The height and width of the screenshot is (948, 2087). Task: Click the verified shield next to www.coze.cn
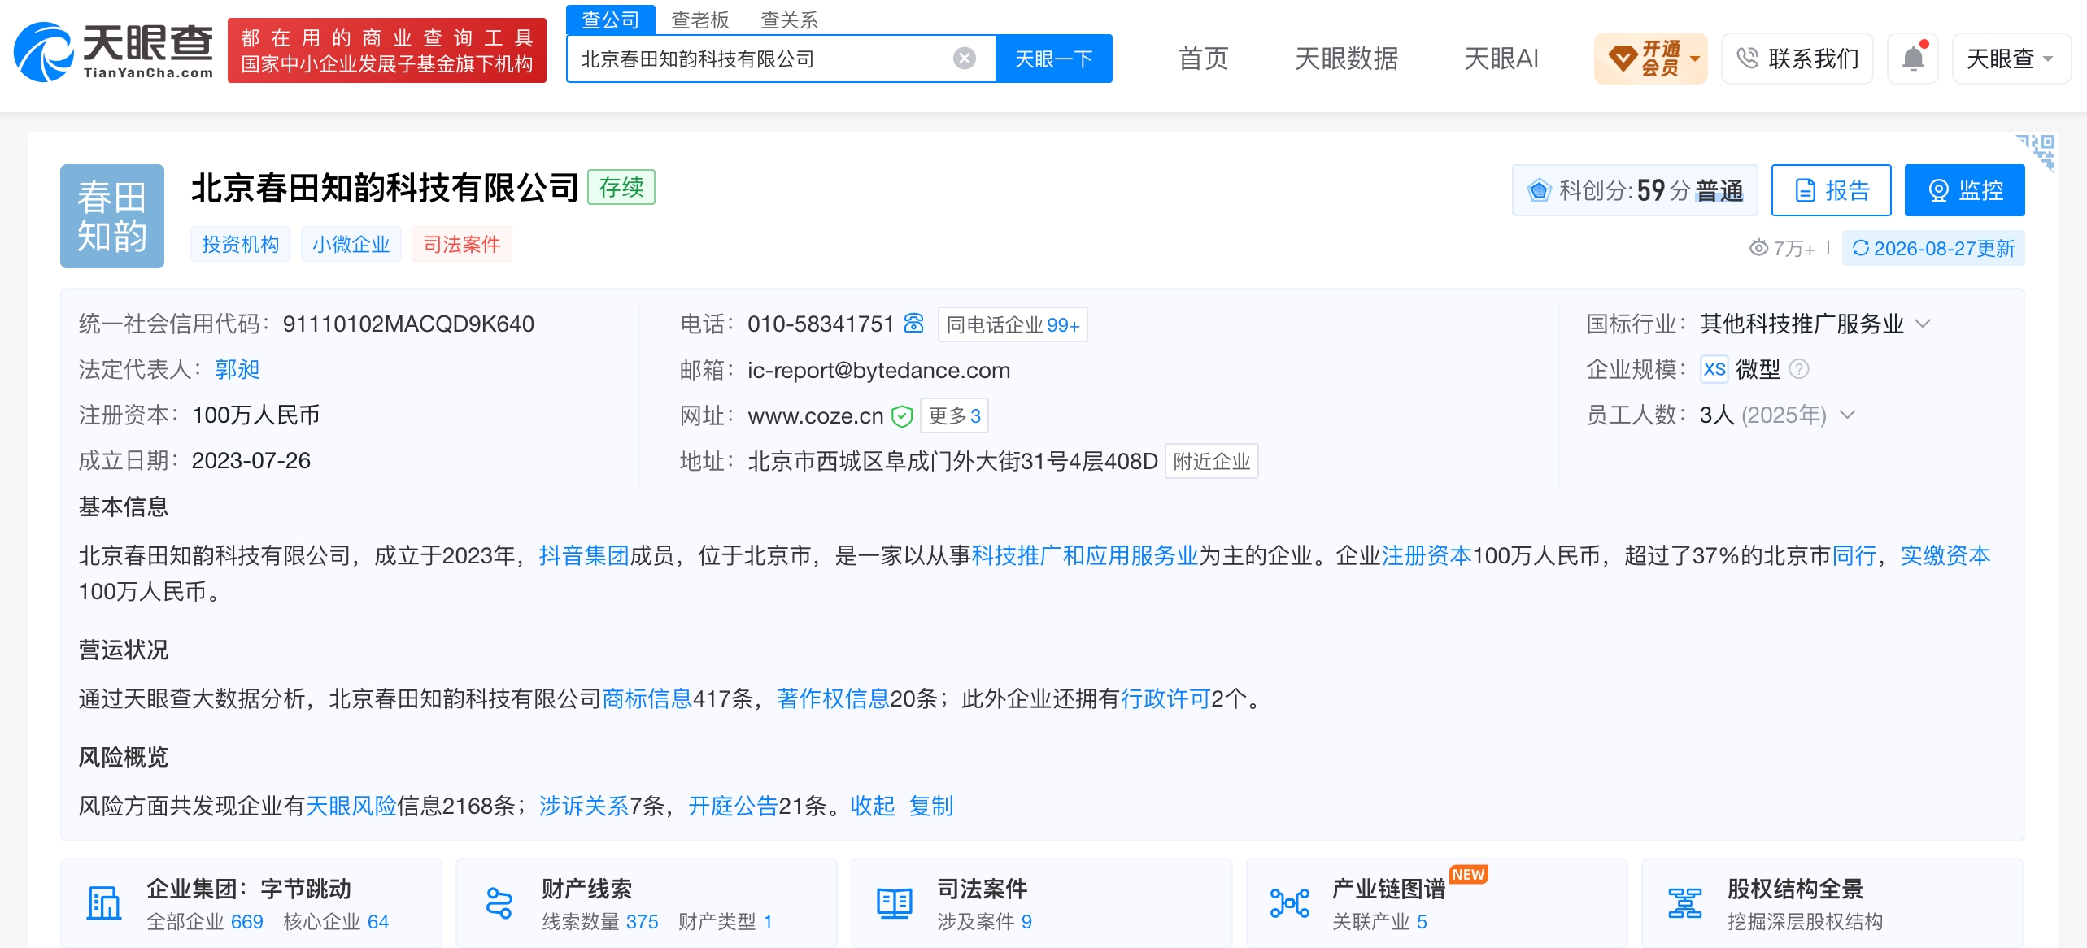point(902,416)
